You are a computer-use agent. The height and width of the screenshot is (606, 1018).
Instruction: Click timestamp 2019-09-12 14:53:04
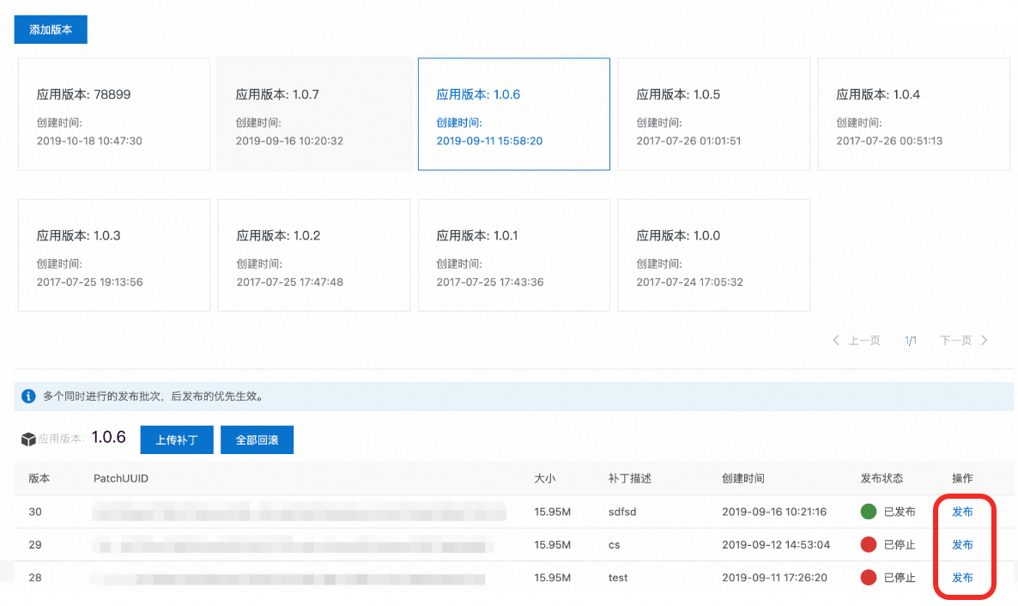tap(776, 544)
